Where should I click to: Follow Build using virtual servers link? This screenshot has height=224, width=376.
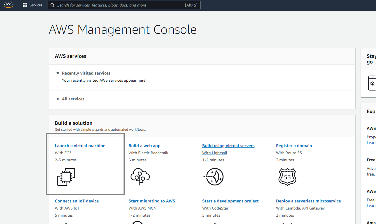(x=228, y=146)
